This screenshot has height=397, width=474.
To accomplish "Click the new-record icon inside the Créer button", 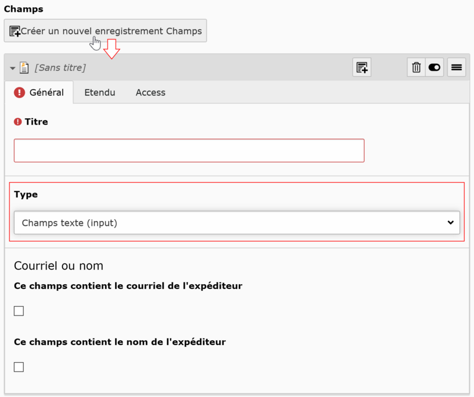I will [x=15, y=31].
